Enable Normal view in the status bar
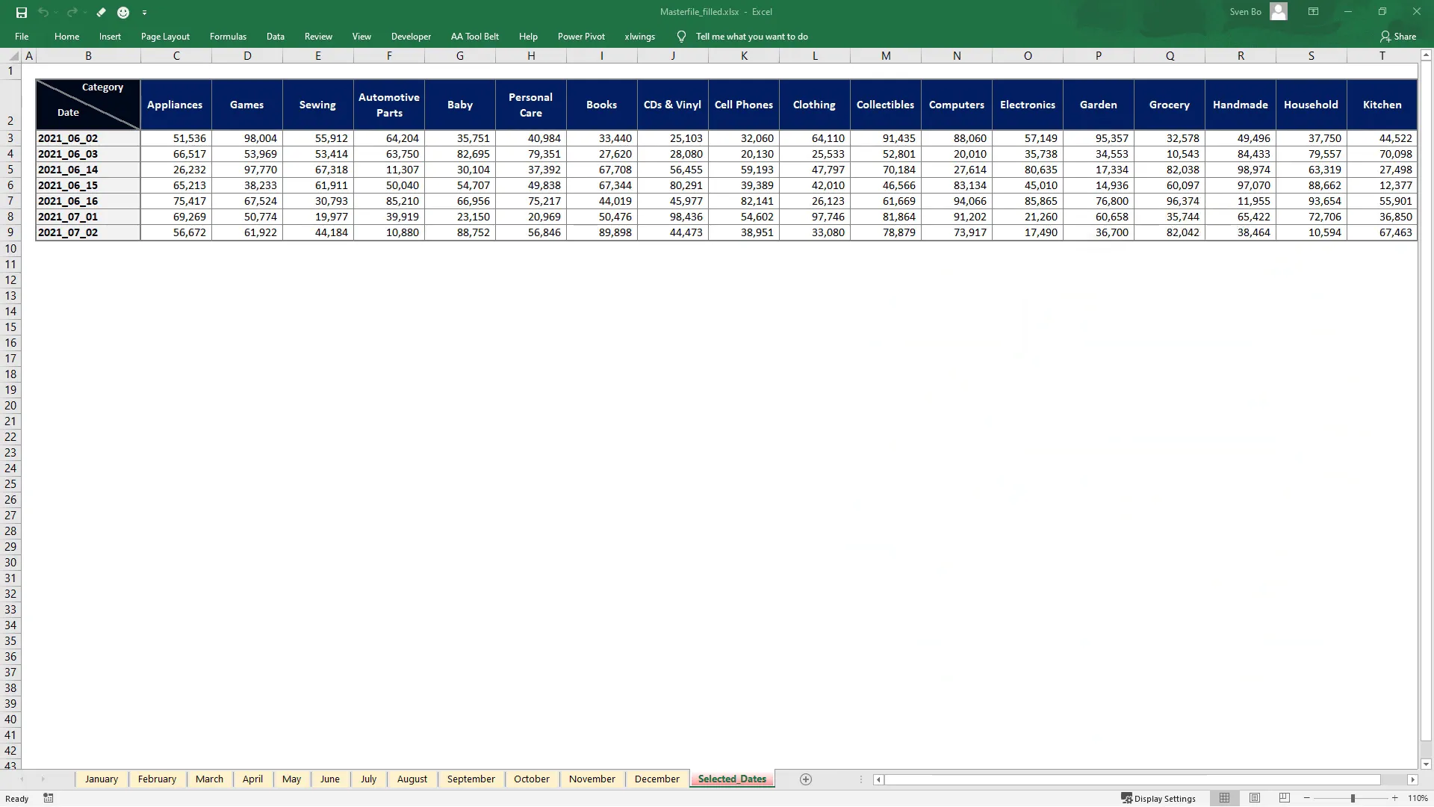This screenshot has height=807, width=1434. point(1226,797)
